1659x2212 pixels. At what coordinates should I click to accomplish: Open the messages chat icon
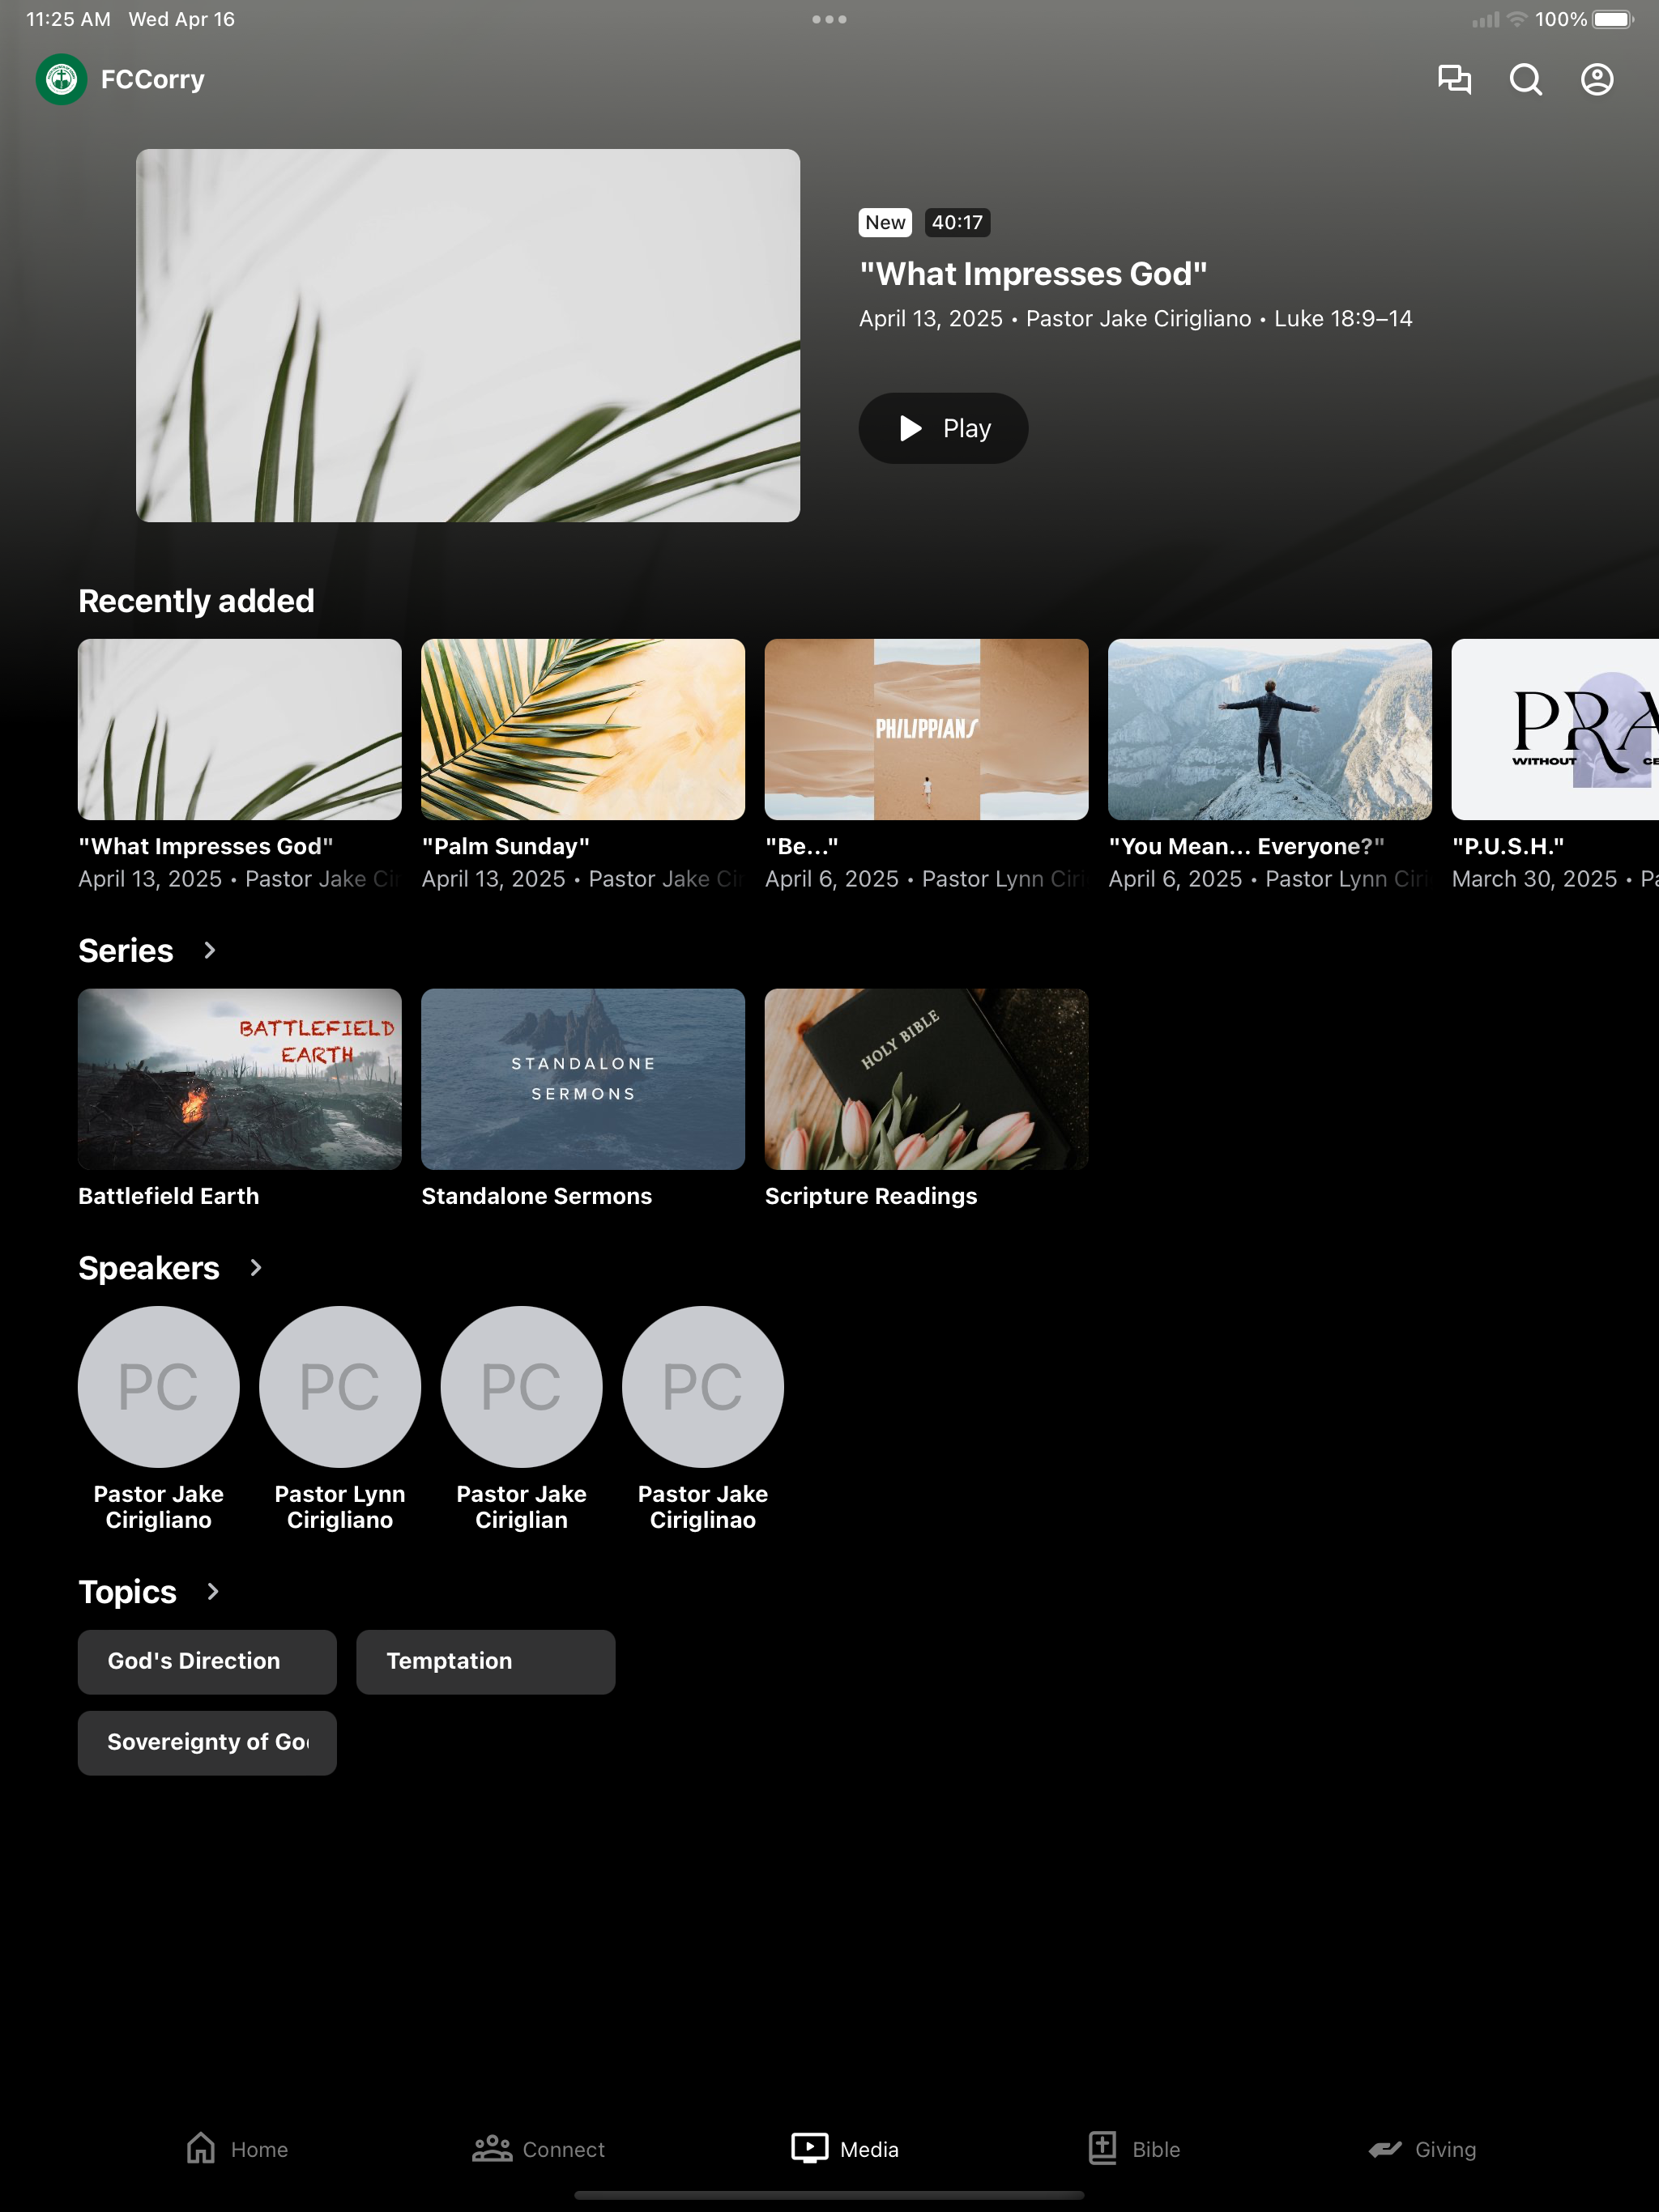[1454, 79]
